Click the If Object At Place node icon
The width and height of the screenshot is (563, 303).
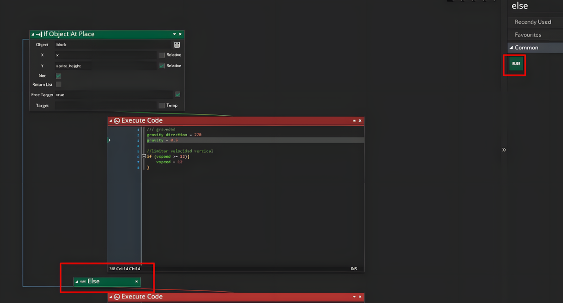(39, 34)
